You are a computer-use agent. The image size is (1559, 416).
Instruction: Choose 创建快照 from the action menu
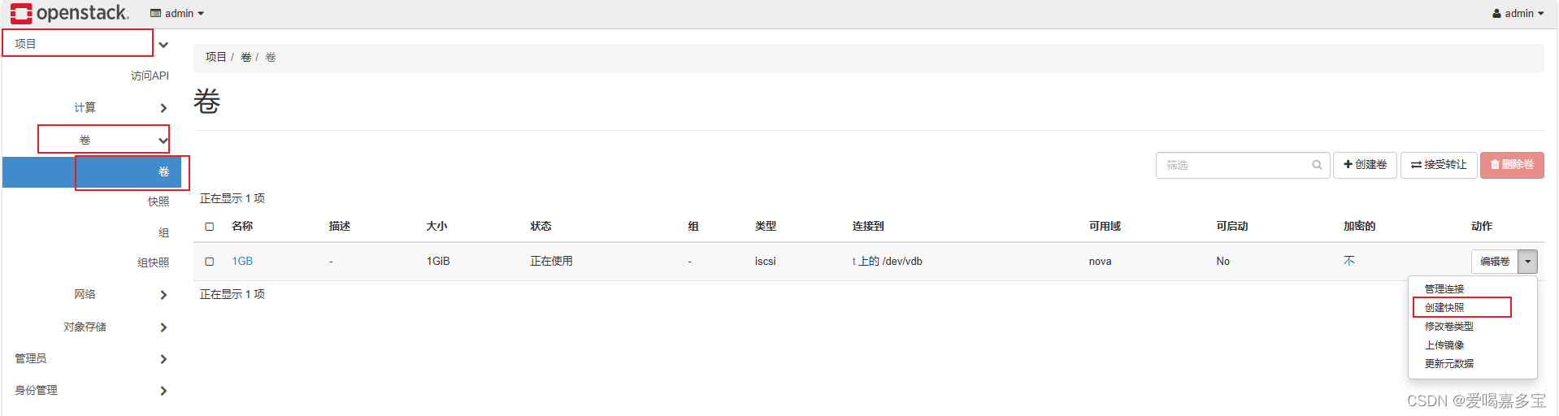[1444, 307]
